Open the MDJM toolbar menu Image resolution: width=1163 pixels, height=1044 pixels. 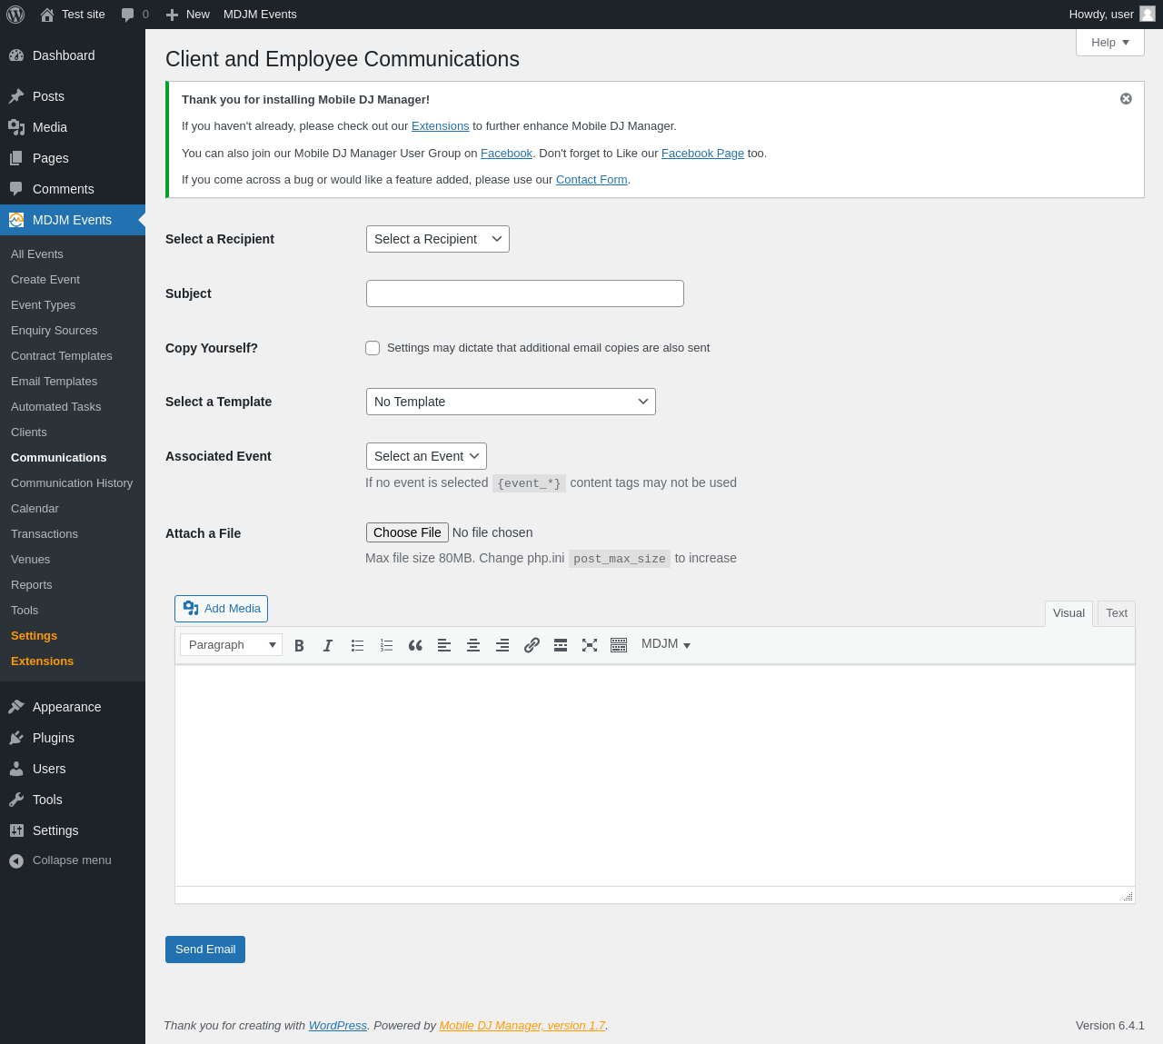(666, 644)
